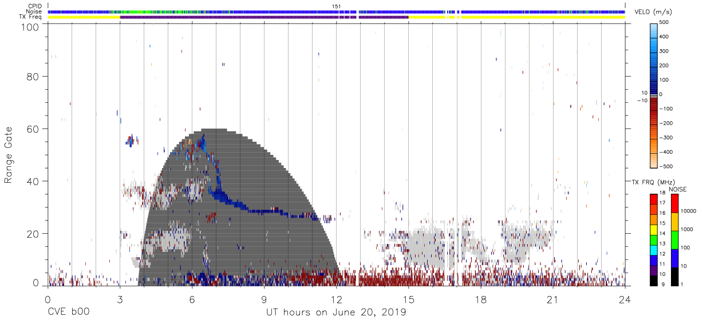Image resolution: width=703 pixels, height=324 pixels.
Task: Click the VELO (m/s) color bar legend
Action: point(654,94)
